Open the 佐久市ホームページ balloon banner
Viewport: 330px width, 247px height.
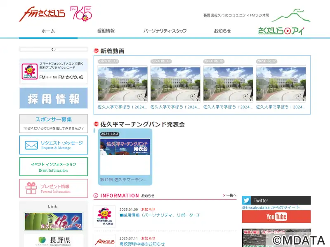(x=54, y=221)
